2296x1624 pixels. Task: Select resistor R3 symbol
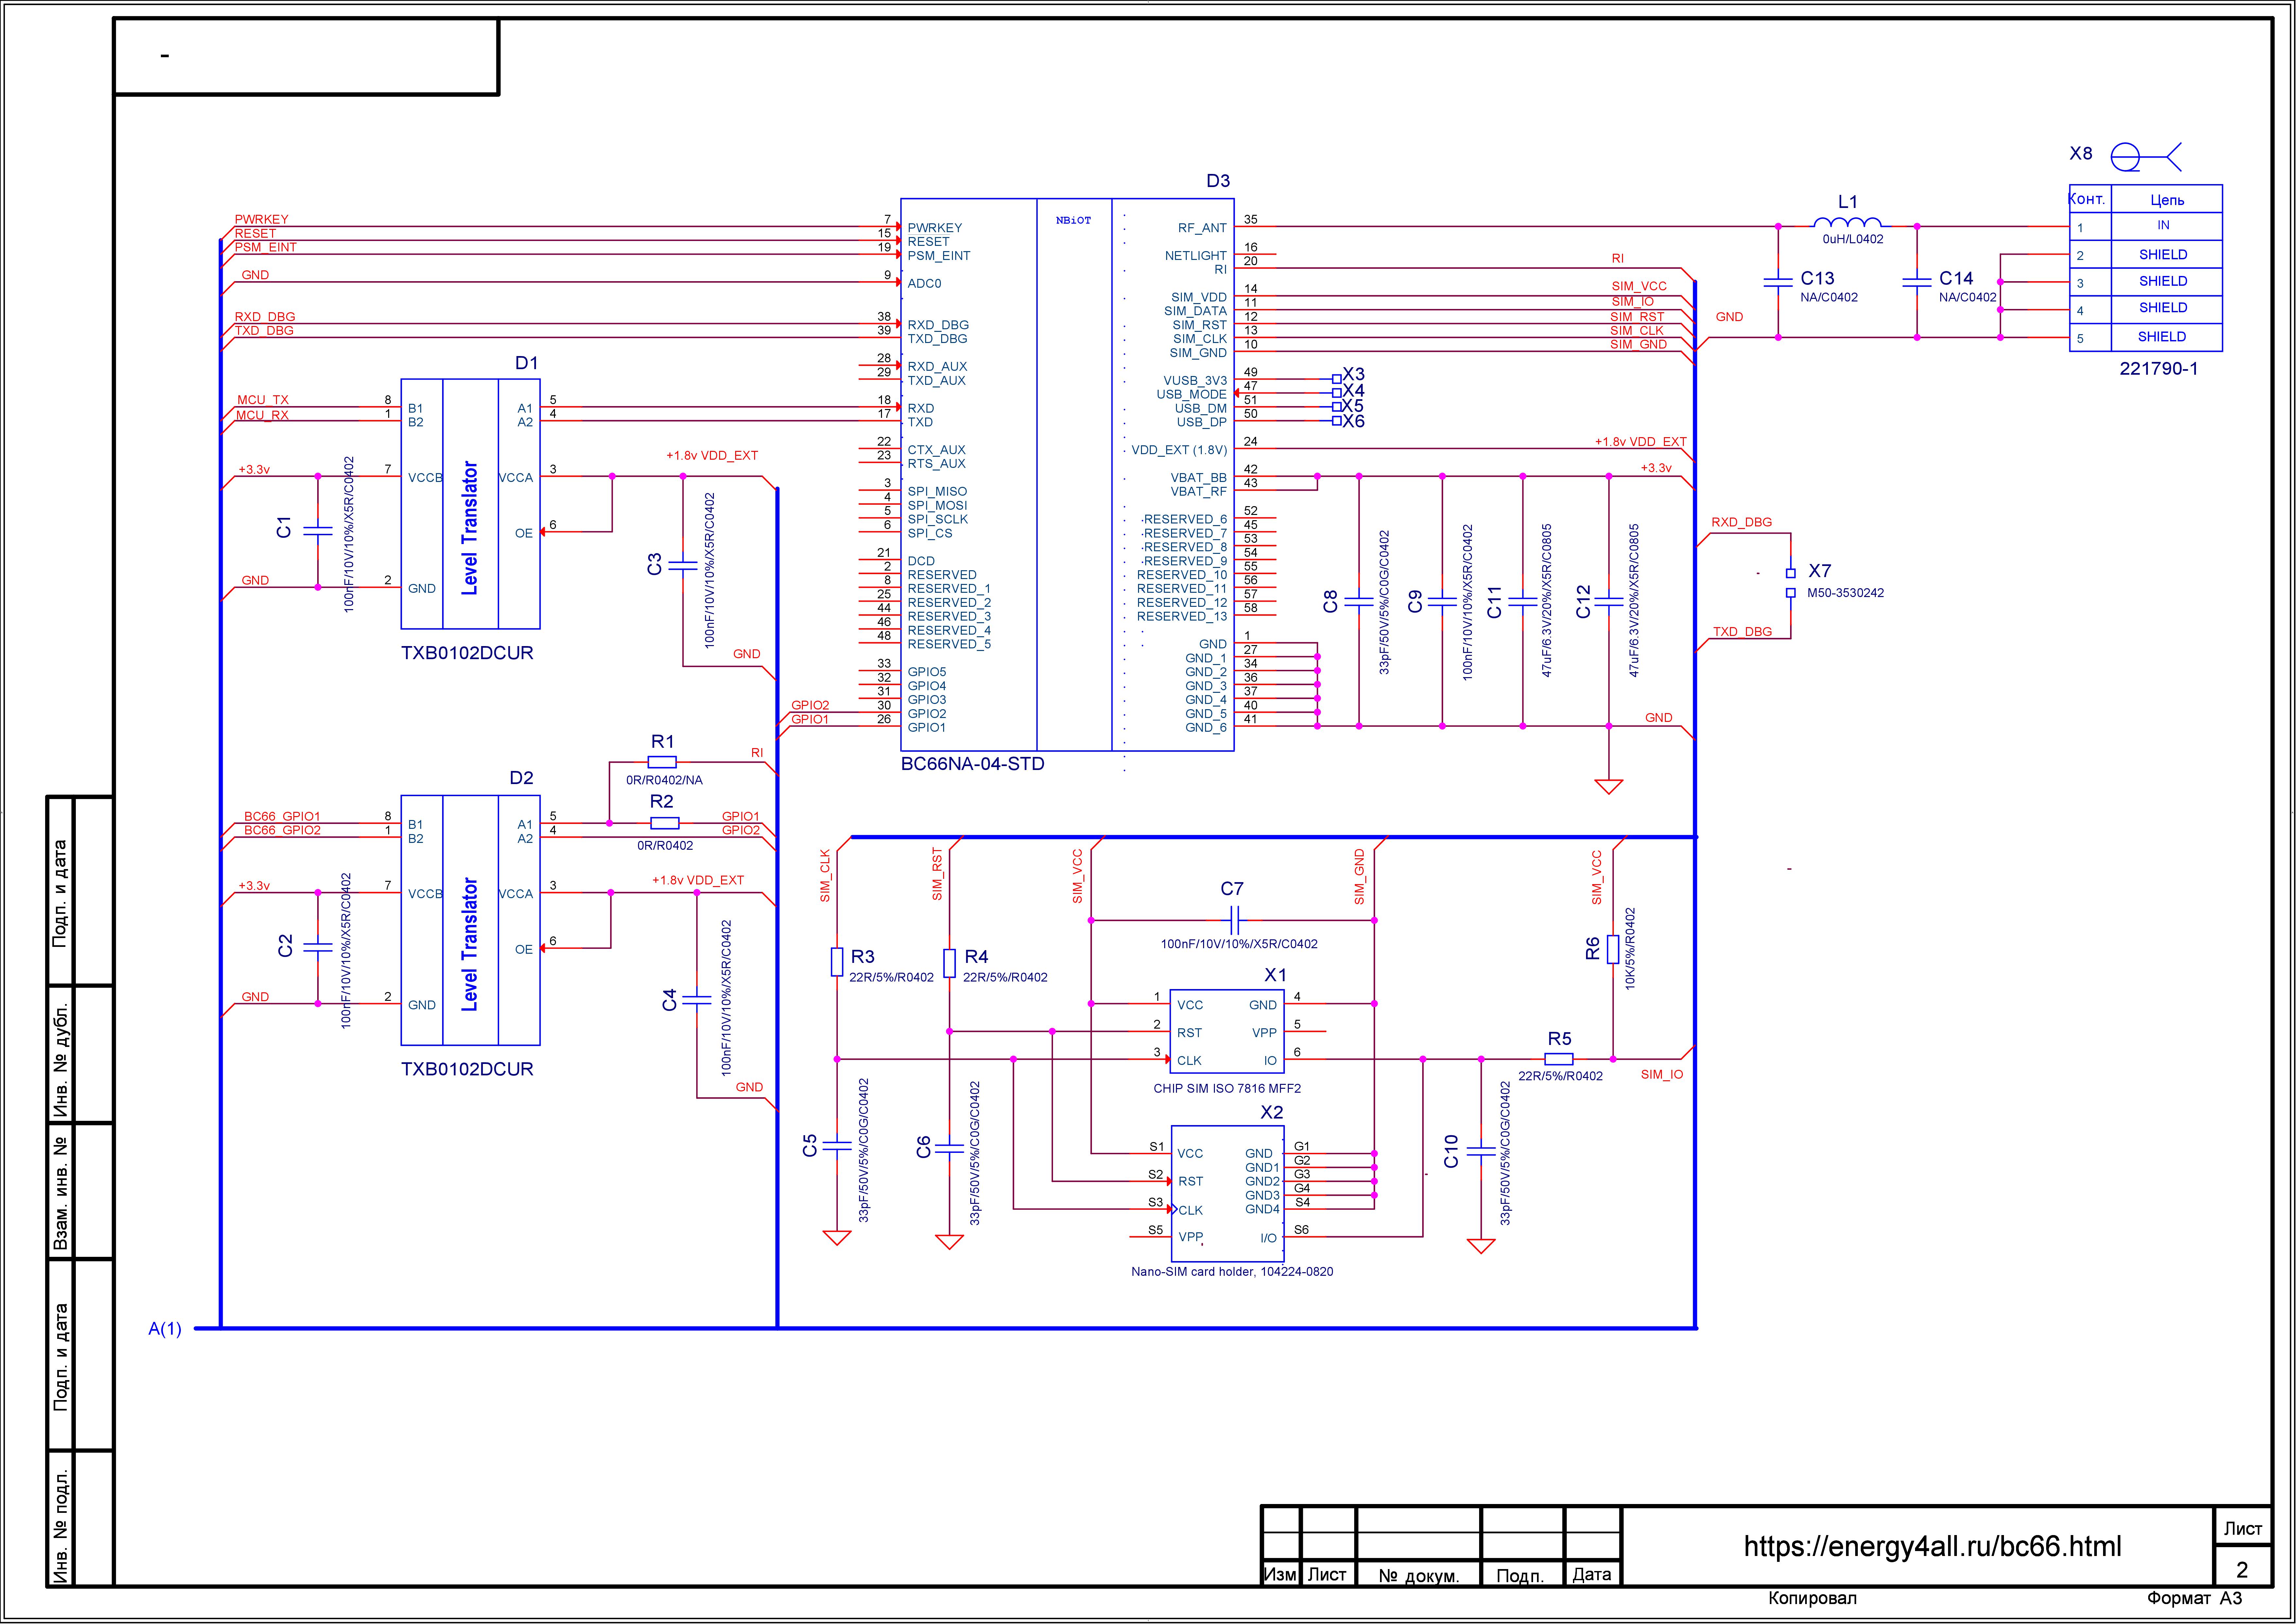click(837, 962)
